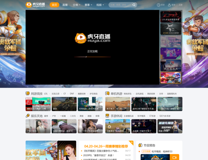Open the 水友赛 stream thumbnail

click(144, 126)
